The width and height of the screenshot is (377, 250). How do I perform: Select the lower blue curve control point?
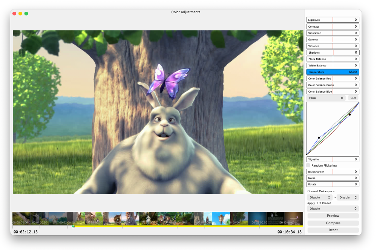tap(319, 137)
